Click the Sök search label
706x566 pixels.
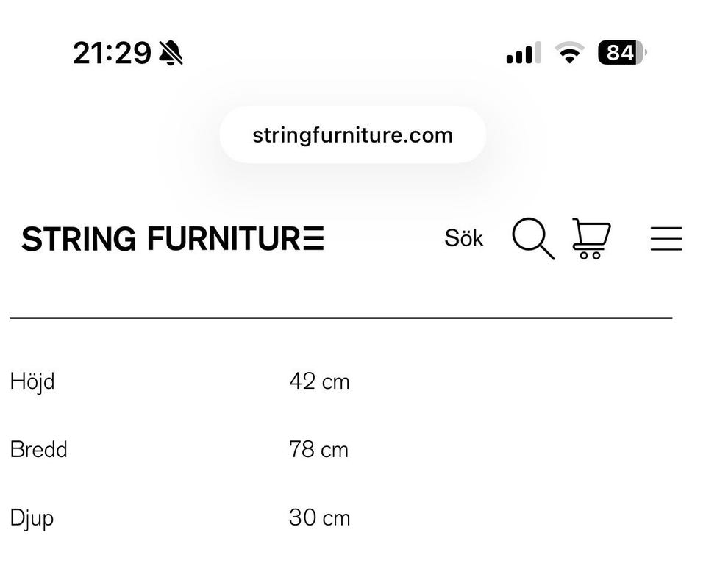point(464,239)
